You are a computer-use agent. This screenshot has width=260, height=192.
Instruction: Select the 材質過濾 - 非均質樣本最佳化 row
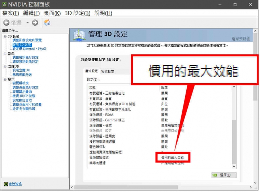pyautogui.click(x=159, y=110)
